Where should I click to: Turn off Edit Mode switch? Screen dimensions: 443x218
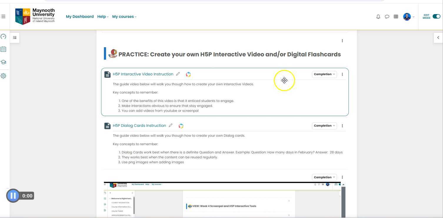[437, 16]
